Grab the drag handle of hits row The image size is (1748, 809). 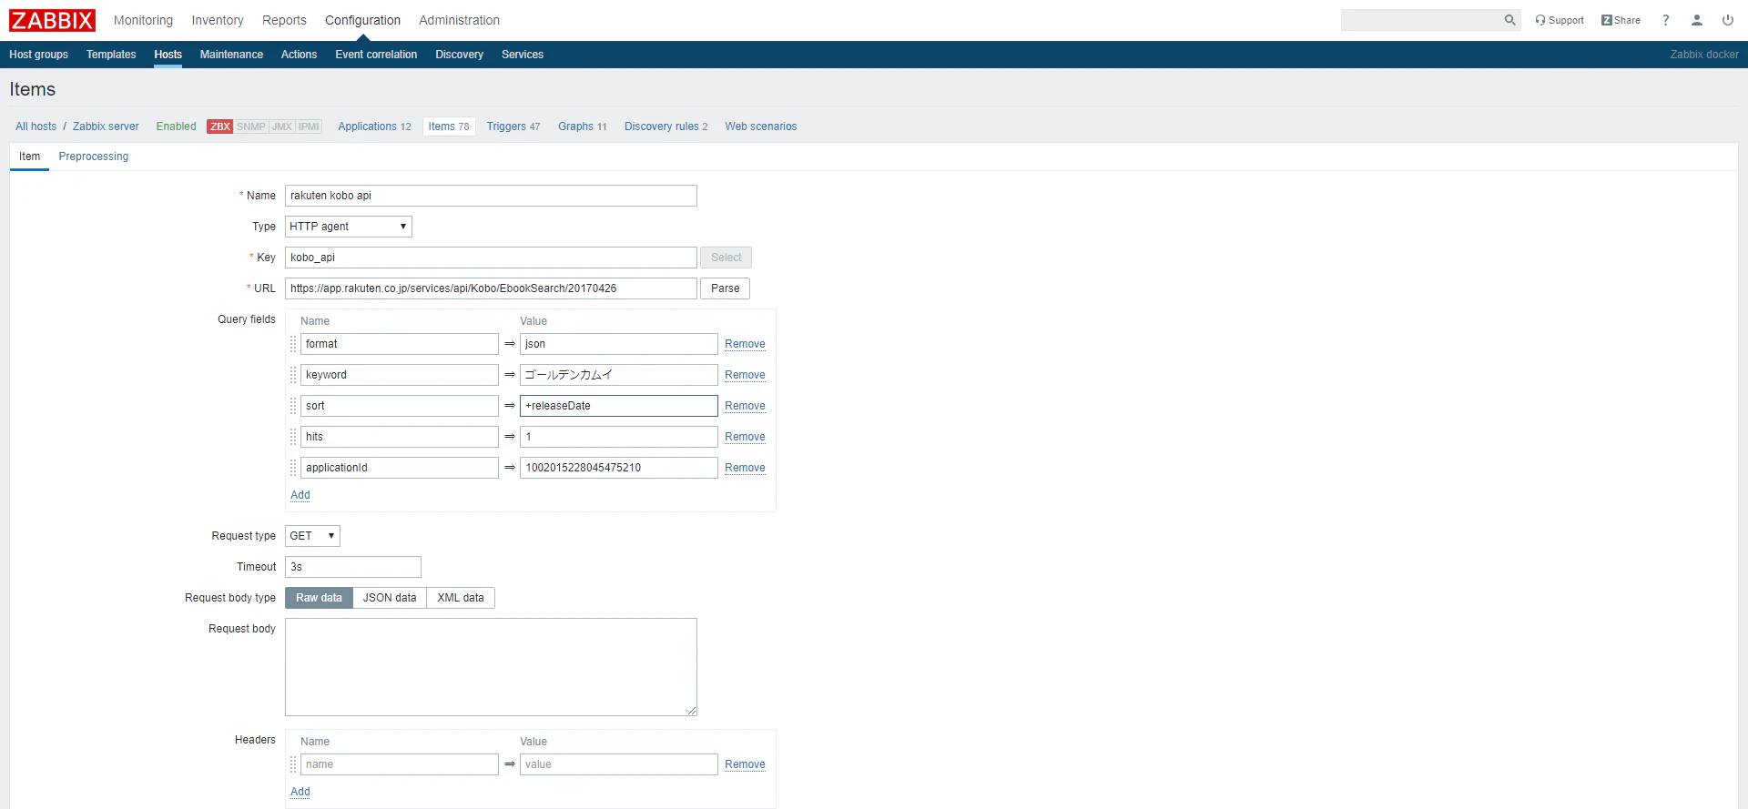293,437
